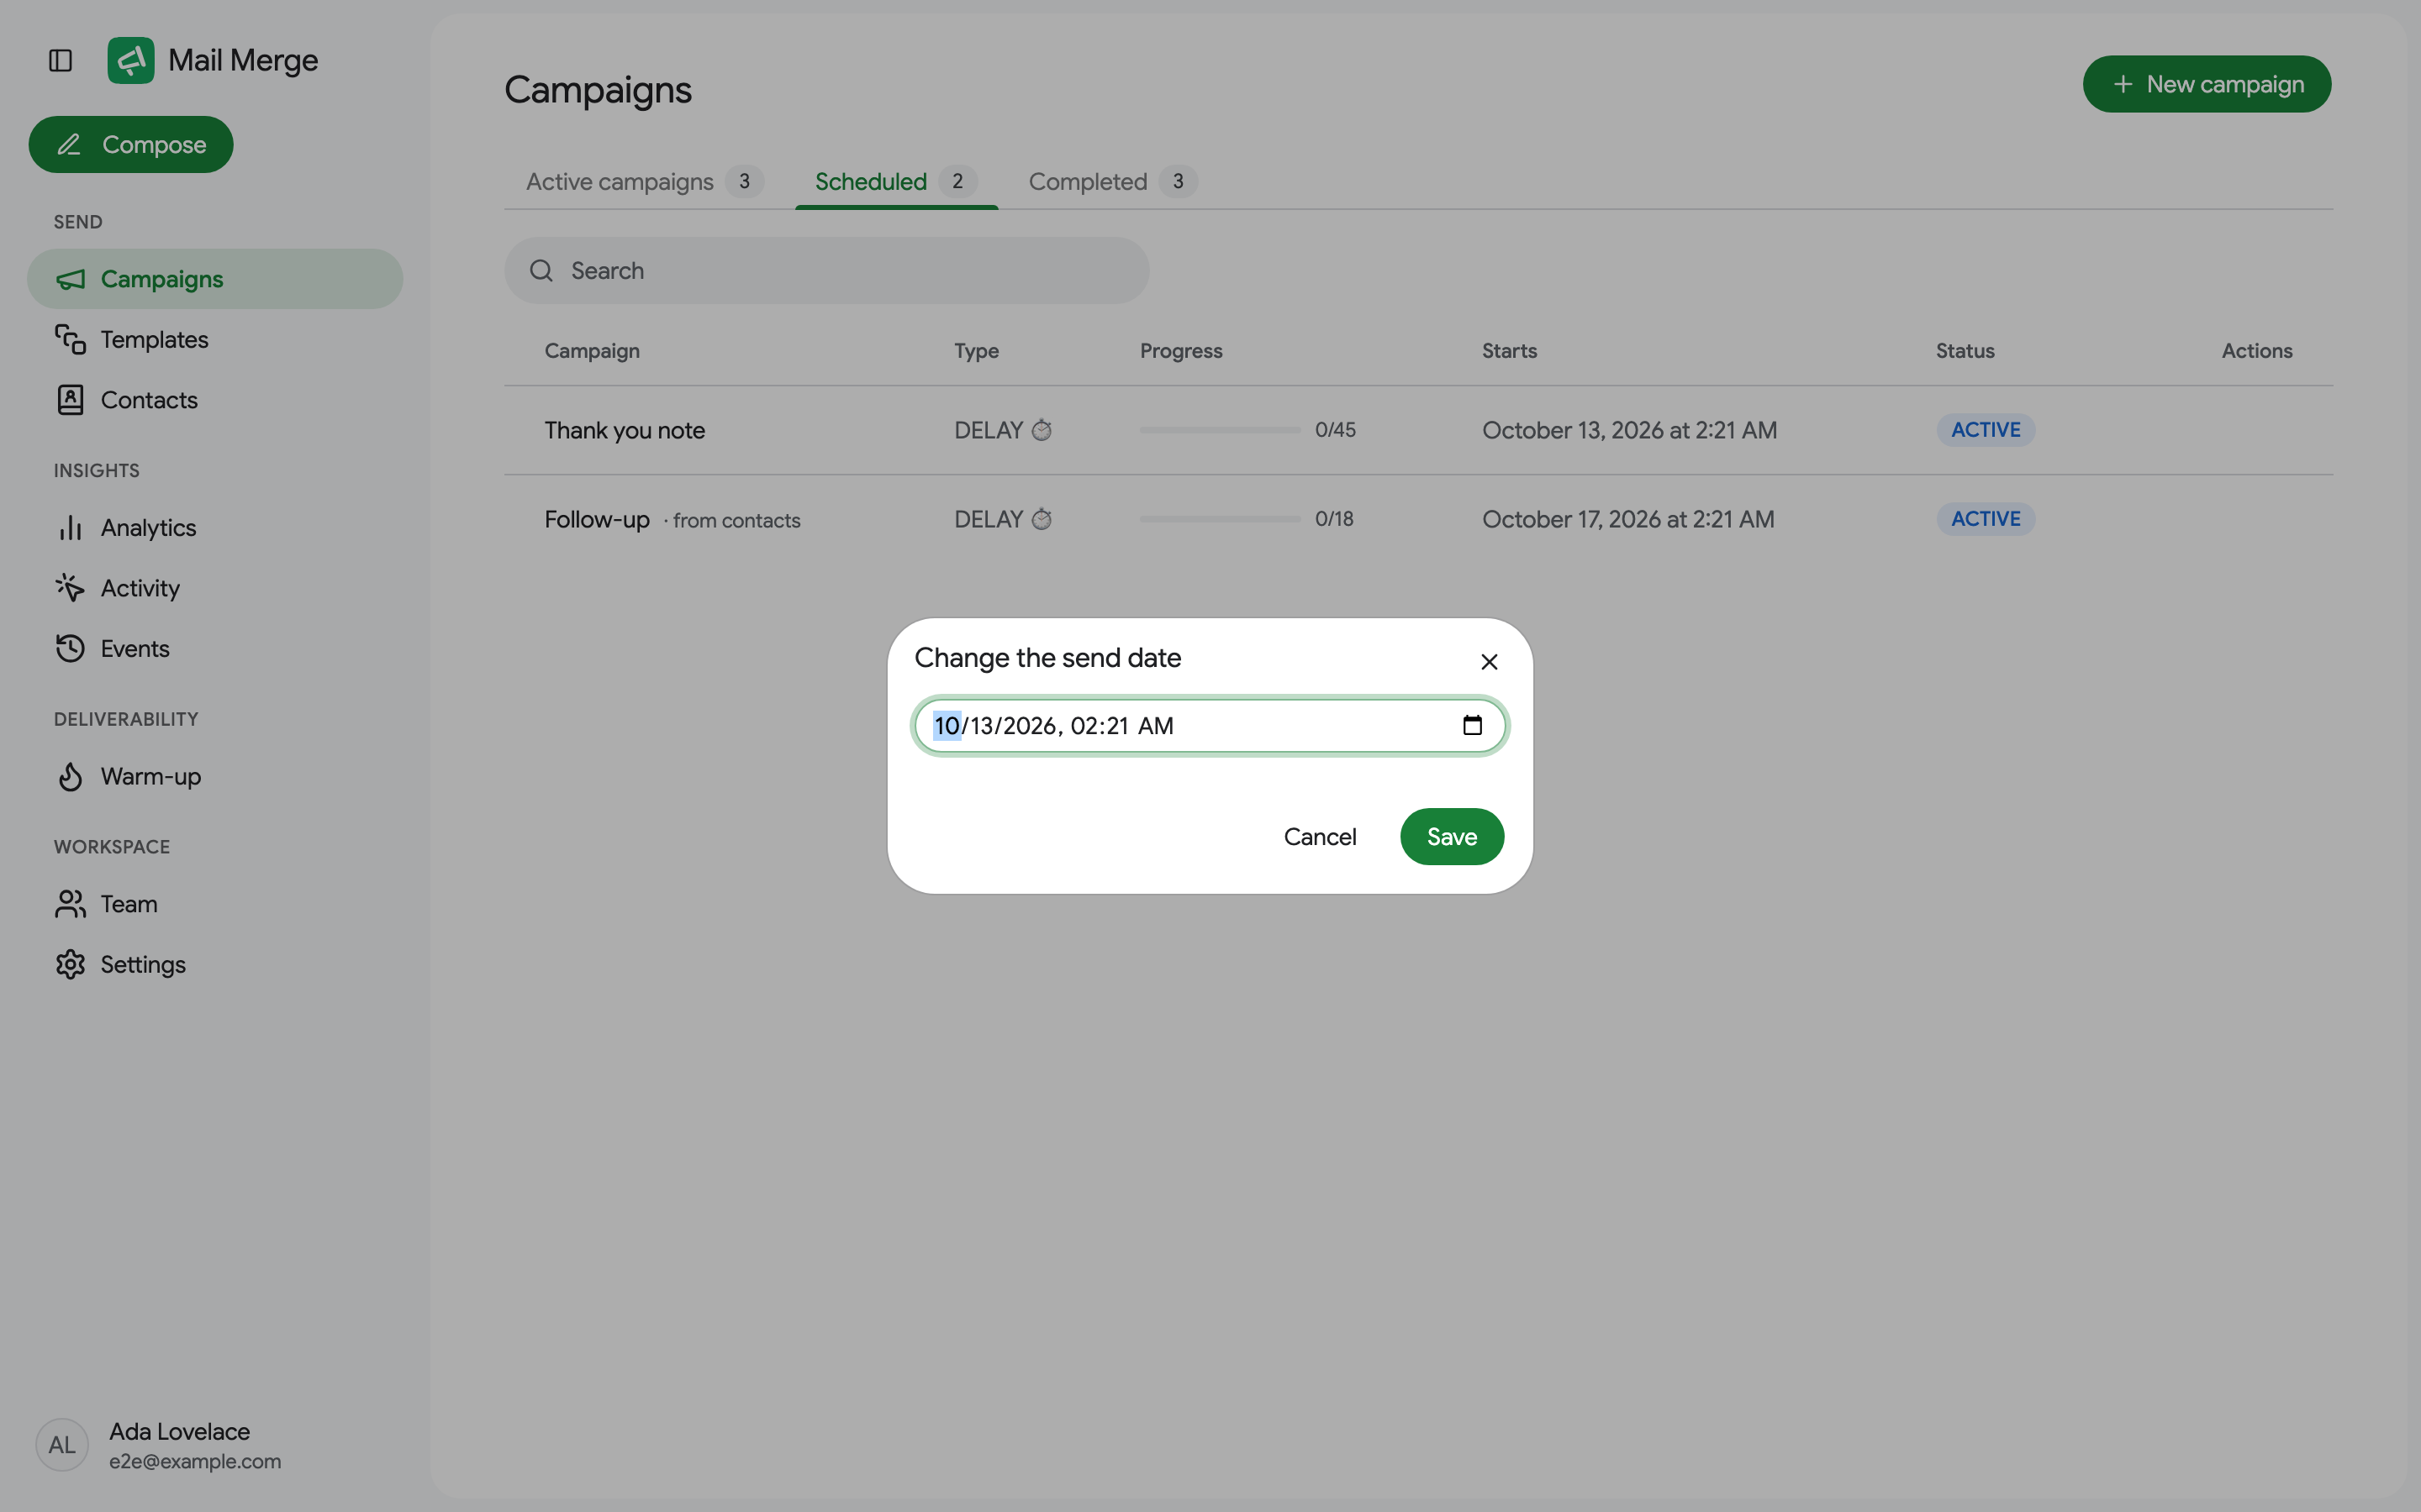Open Analytics under Insights
This screenshot has height=1512, width=2421.
215,528
